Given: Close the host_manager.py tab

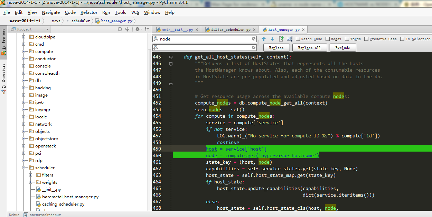Looking at the screenshot, I should click(303, 30).
